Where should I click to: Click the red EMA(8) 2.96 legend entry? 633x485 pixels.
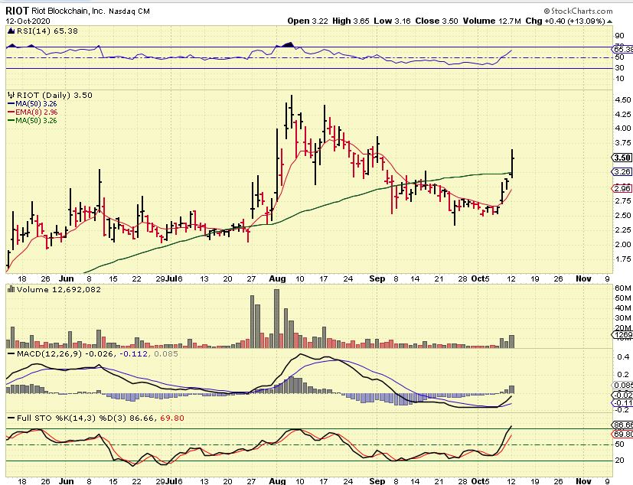coord(35,112)
